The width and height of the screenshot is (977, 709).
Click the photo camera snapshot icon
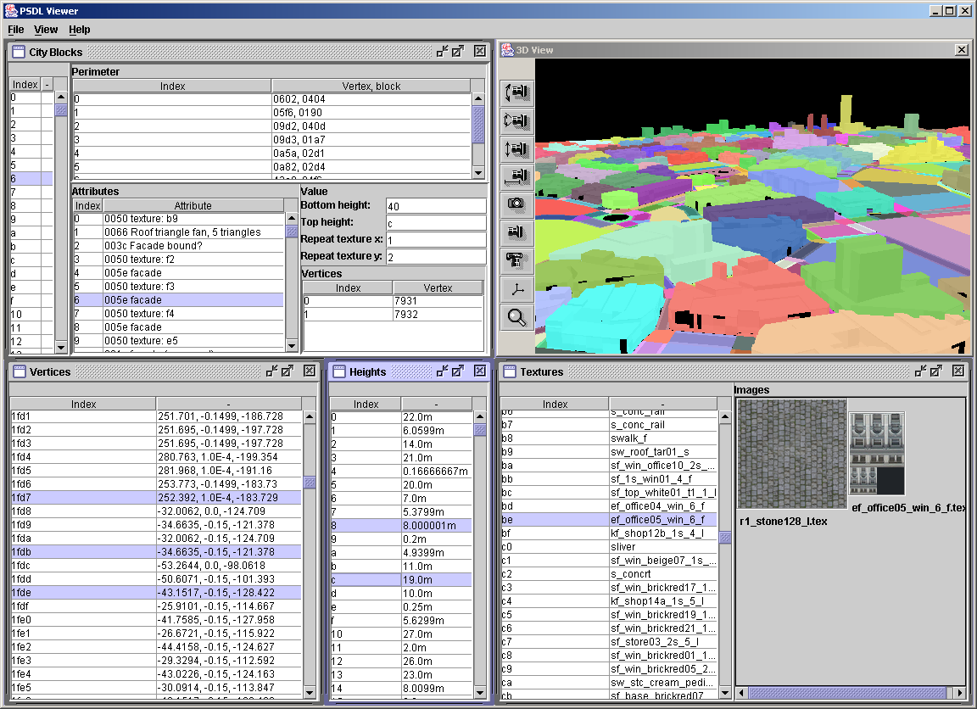click(517, 204)
